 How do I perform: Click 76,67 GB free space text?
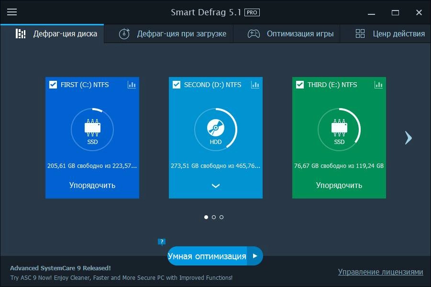point(339,166)
